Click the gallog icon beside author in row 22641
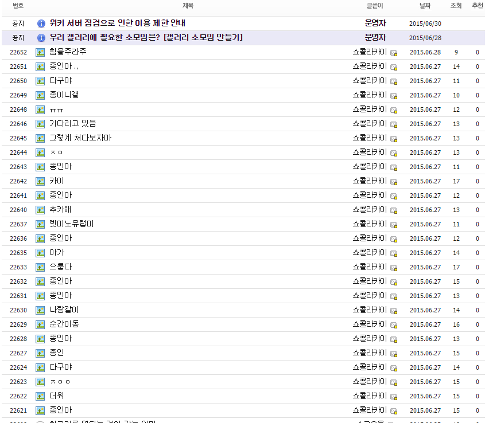The width and height of the screenshot is (489, 423). click(394, 196)
